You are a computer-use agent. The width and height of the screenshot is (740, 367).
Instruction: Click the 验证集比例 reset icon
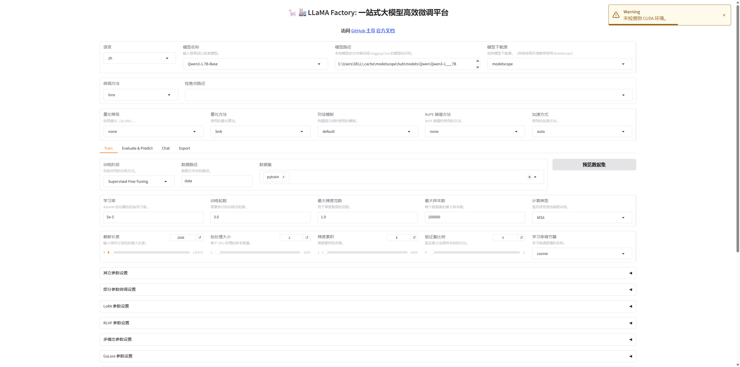click(521, 237)
